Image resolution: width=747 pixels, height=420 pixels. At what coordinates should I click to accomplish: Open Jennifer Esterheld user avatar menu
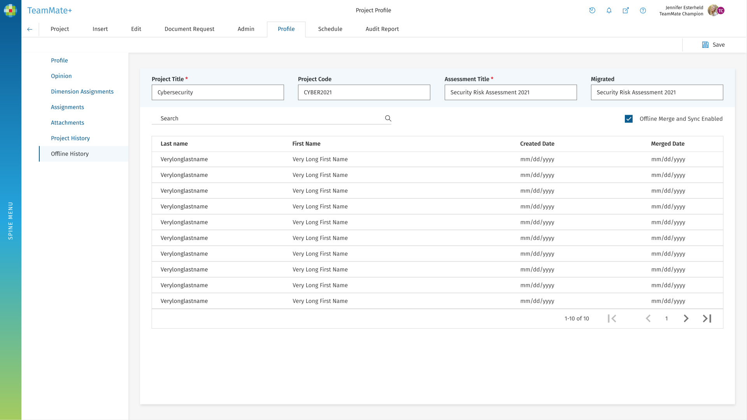click(715, 10)
